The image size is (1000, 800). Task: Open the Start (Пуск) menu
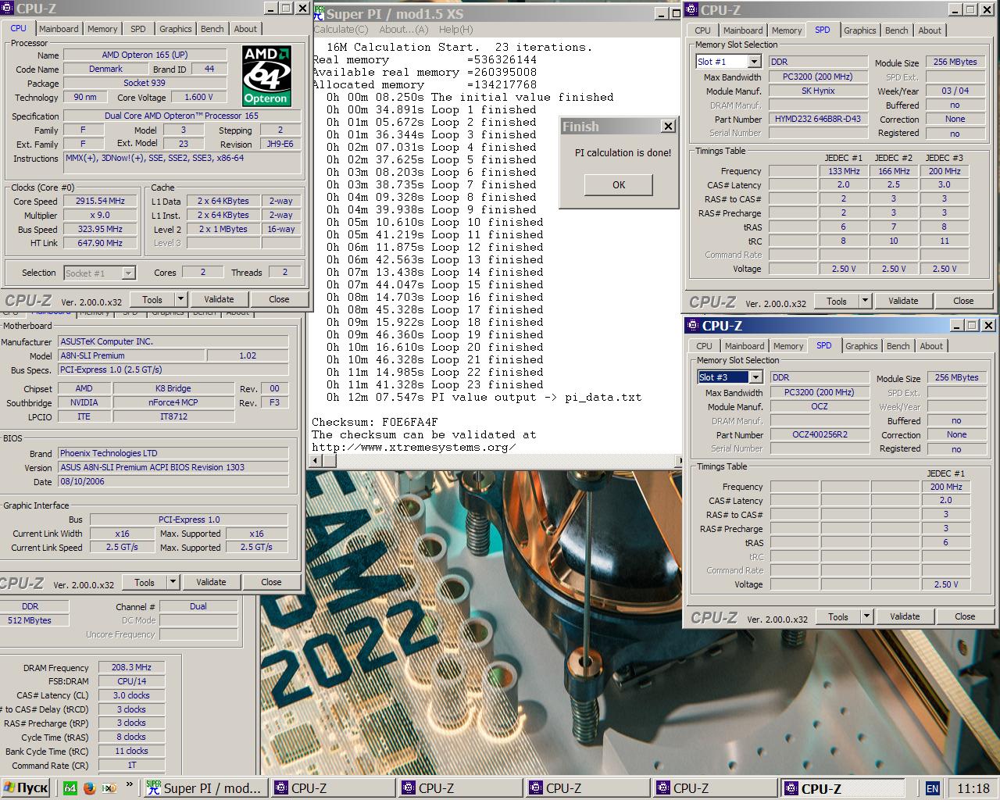[x=26, y=788]
